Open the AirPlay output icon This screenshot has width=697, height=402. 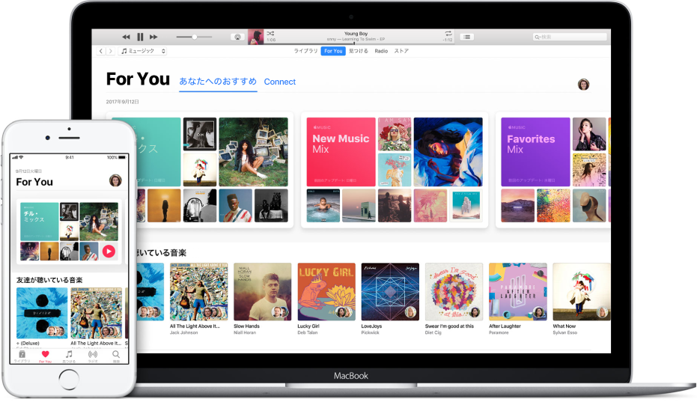pyautogui.click(x=238, y=37)
